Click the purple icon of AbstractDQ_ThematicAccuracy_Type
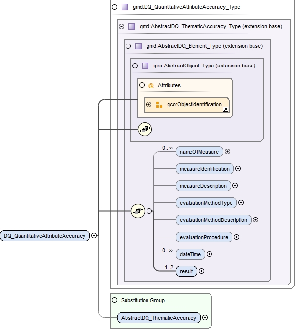295x329 pixels. (x=131, y=27)
